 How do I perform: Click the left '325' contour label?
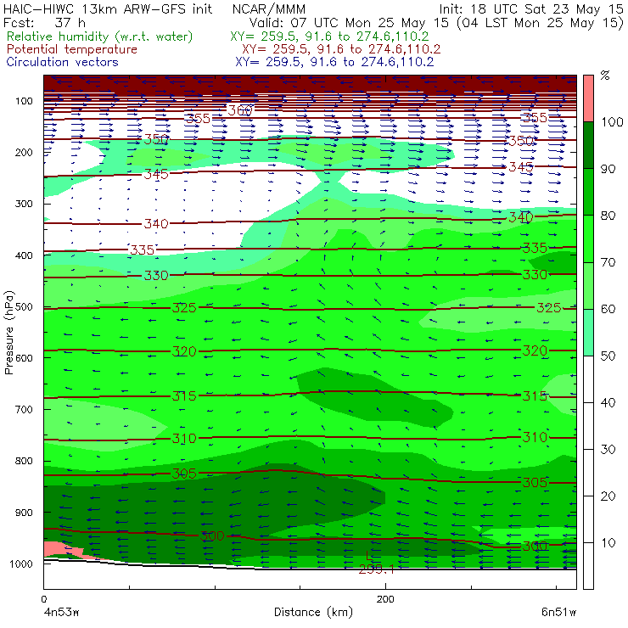[x=184, y=307]
